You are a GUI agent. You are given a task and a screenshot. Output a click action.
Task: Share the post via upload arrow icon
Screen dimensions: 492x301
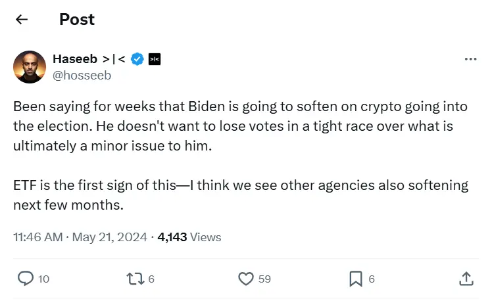(x=465, y=279)
